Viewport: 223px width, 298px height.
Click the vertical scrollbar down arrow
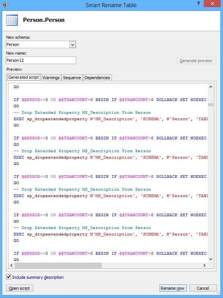click(211, 259)
